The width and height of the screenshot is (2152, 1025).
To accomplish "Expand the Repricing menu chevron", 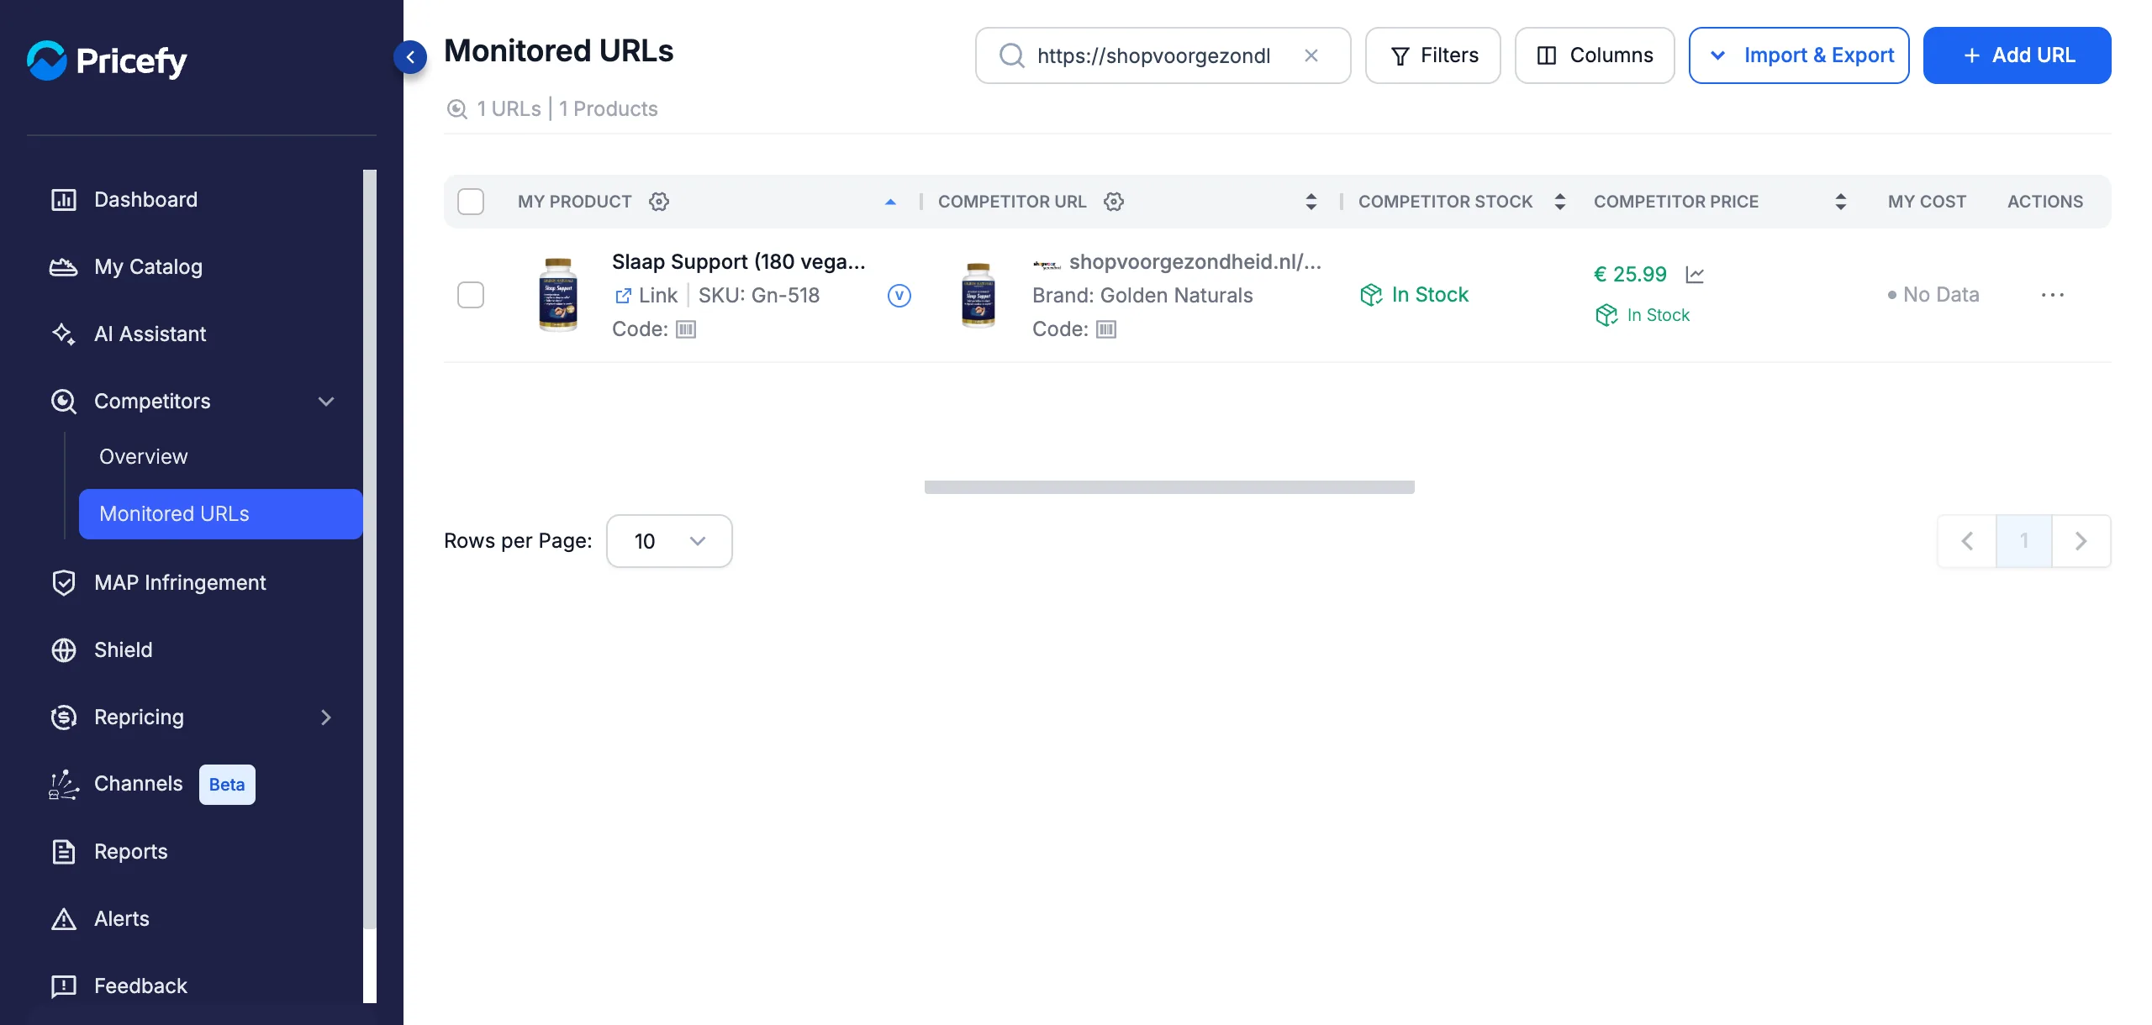I will point(326,717).
